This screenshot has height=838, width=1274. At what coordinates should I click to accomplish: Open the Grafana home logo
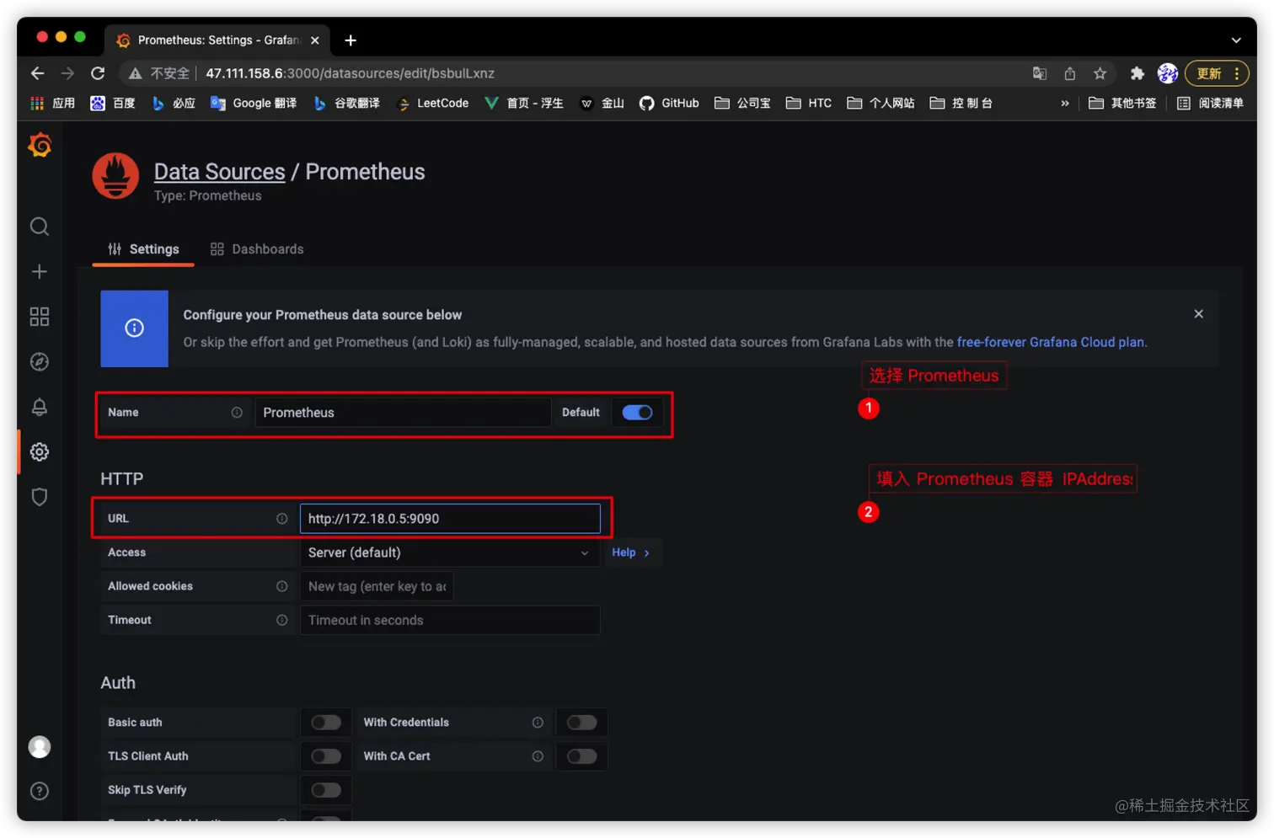(40, 145)
